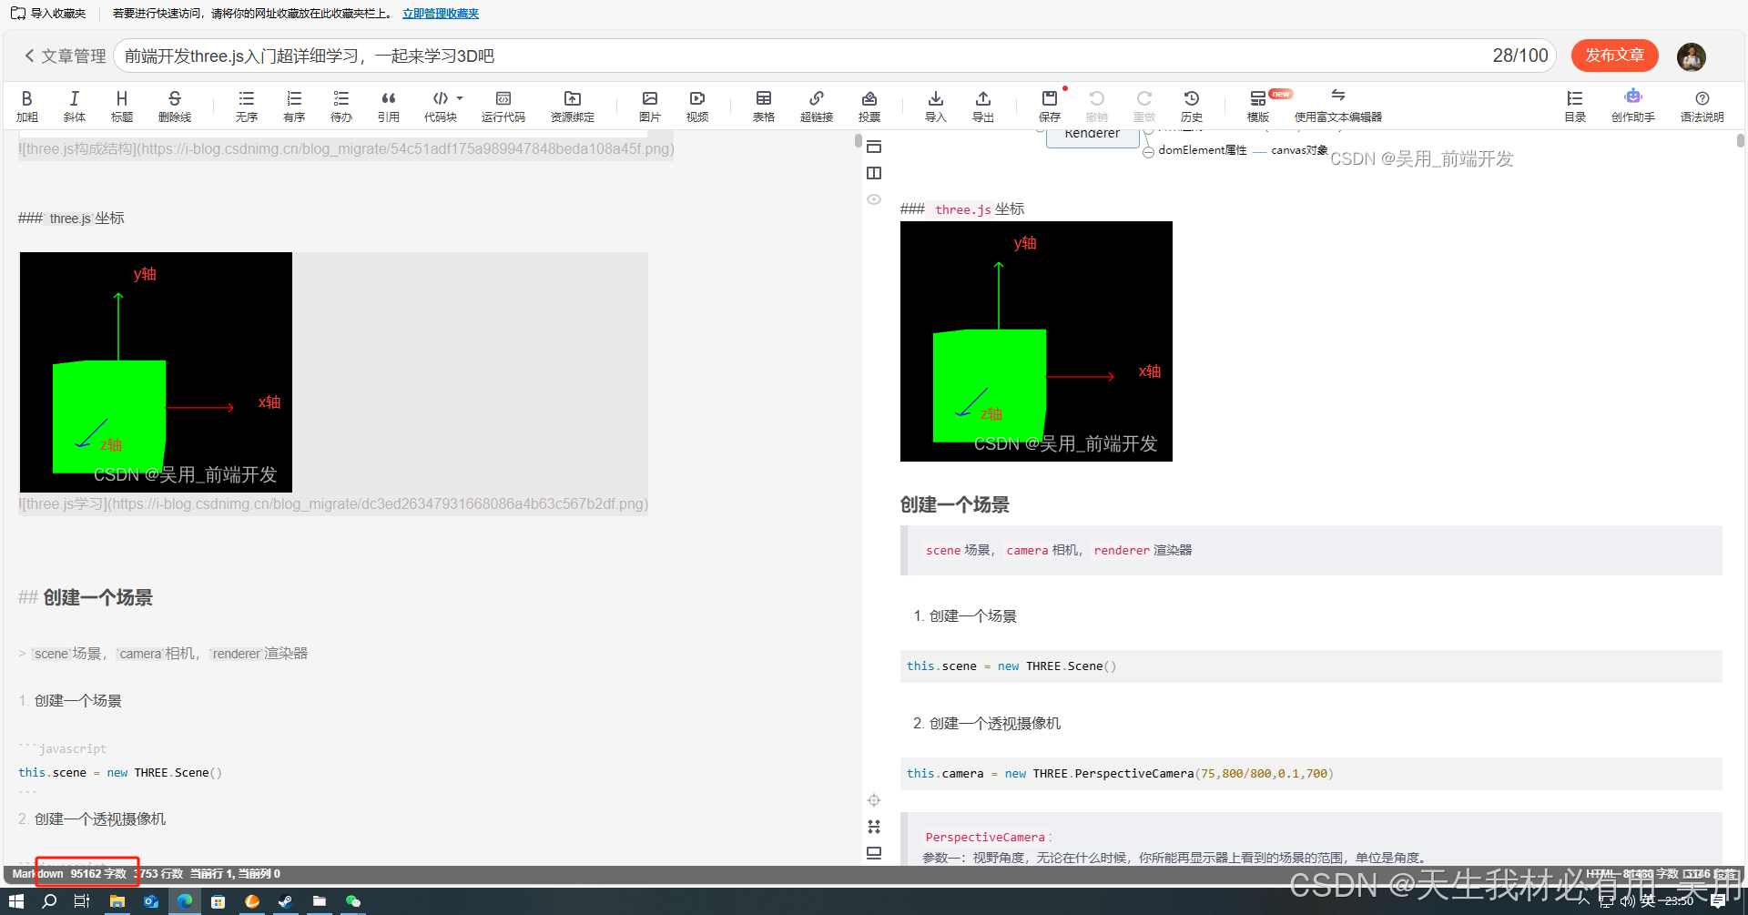The height and width of the screenshot is (915, 1748).
Task: Open manage bookmarks link (立即管理收藏夹)
Action: pyautogui.click(x=441, y=14)
